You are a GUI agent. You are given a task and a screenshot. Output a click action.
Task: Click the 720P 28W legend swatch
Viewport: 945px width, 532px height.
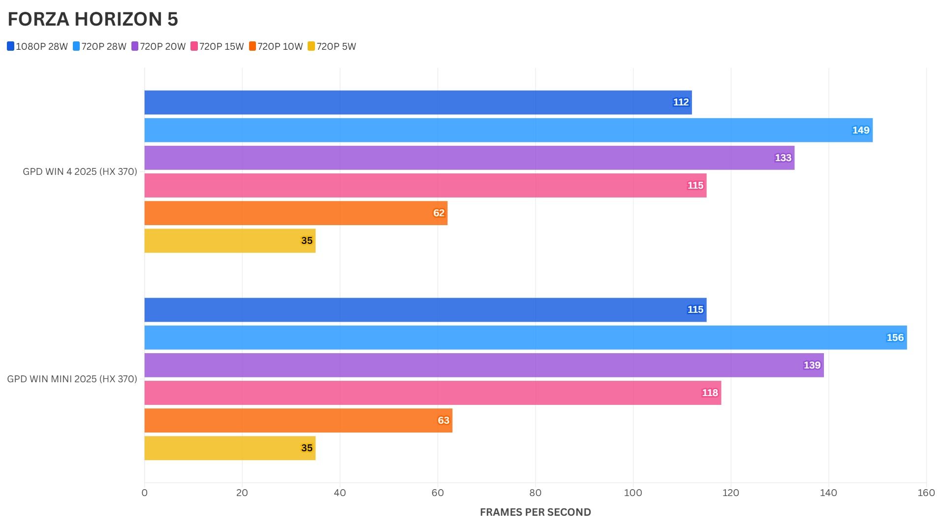(x=76, y=46)
